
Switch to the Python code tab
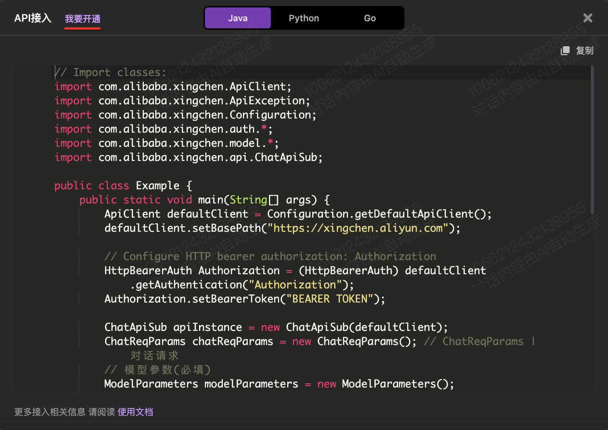coord(304,18)
